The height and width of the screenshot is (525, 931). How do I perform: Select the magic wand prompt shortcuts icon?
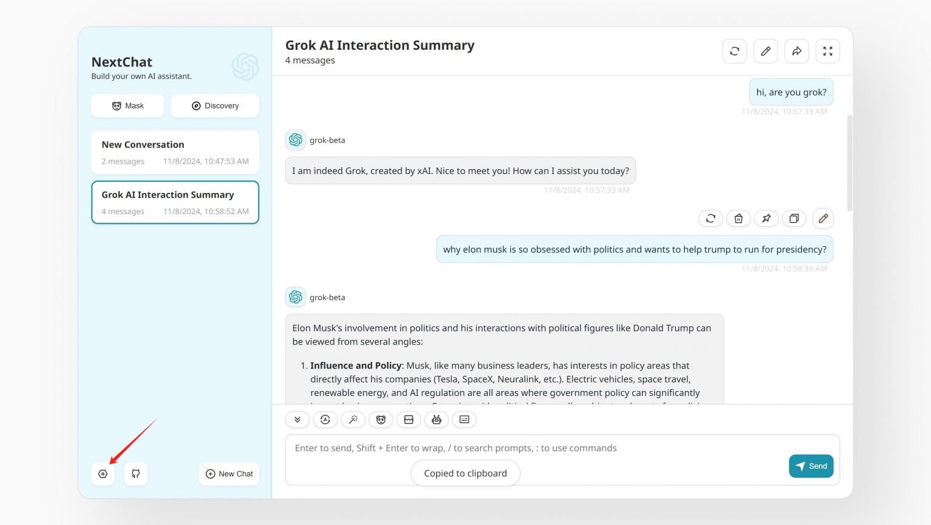pyautogui.click(x=353, y=420)
